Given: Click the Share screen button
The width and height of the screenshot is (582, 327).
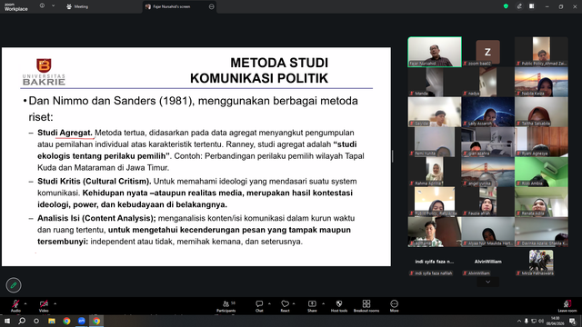Looking at the screenshot, I should click(x=312, y=306).
